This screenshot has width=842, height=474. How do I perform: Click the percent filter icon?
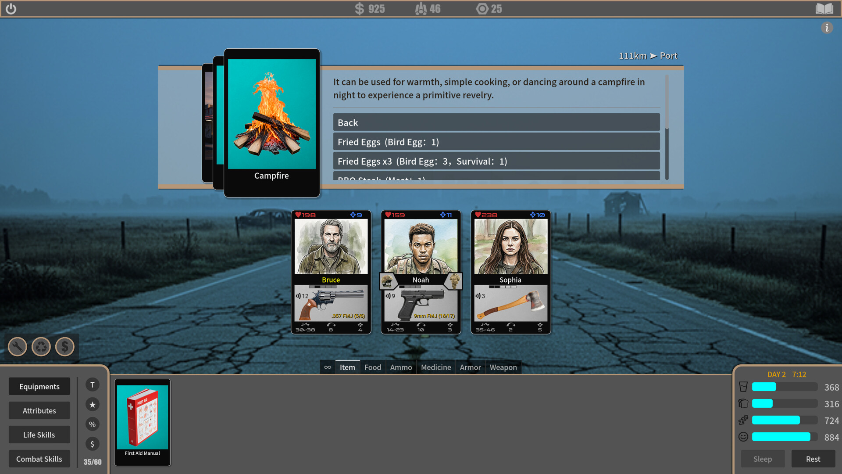tap(92, 424)
